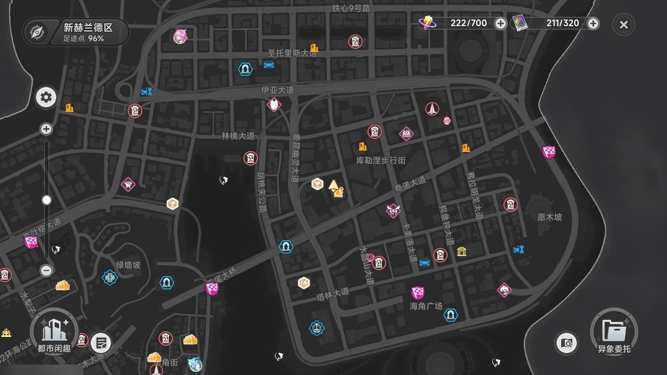Open the 新赫兰德区 region selector
This screenshot has width=667, height=375.
pyautogui.click(x=76, y=32)
